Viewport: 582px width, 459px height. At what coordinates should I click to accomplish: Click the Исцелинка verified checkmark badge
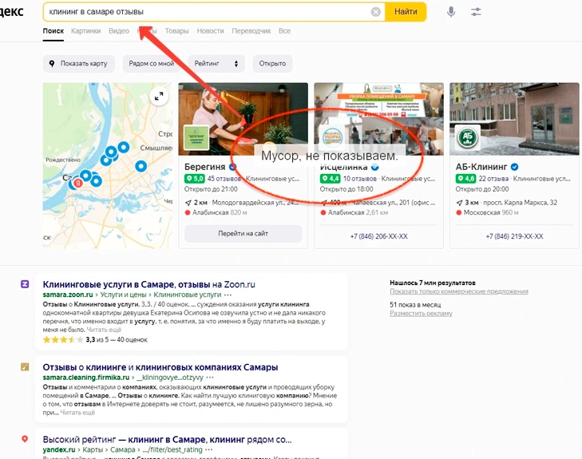[x=375, y=167]
